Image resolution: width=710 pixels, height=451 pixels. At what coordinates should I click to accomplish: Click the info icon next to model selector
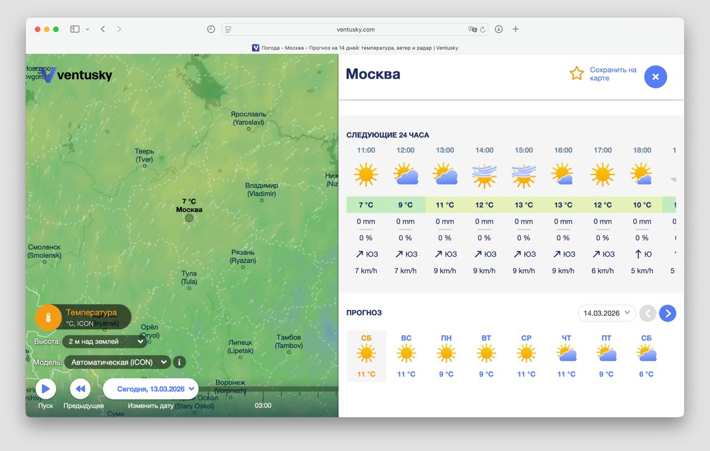(179, 362)
